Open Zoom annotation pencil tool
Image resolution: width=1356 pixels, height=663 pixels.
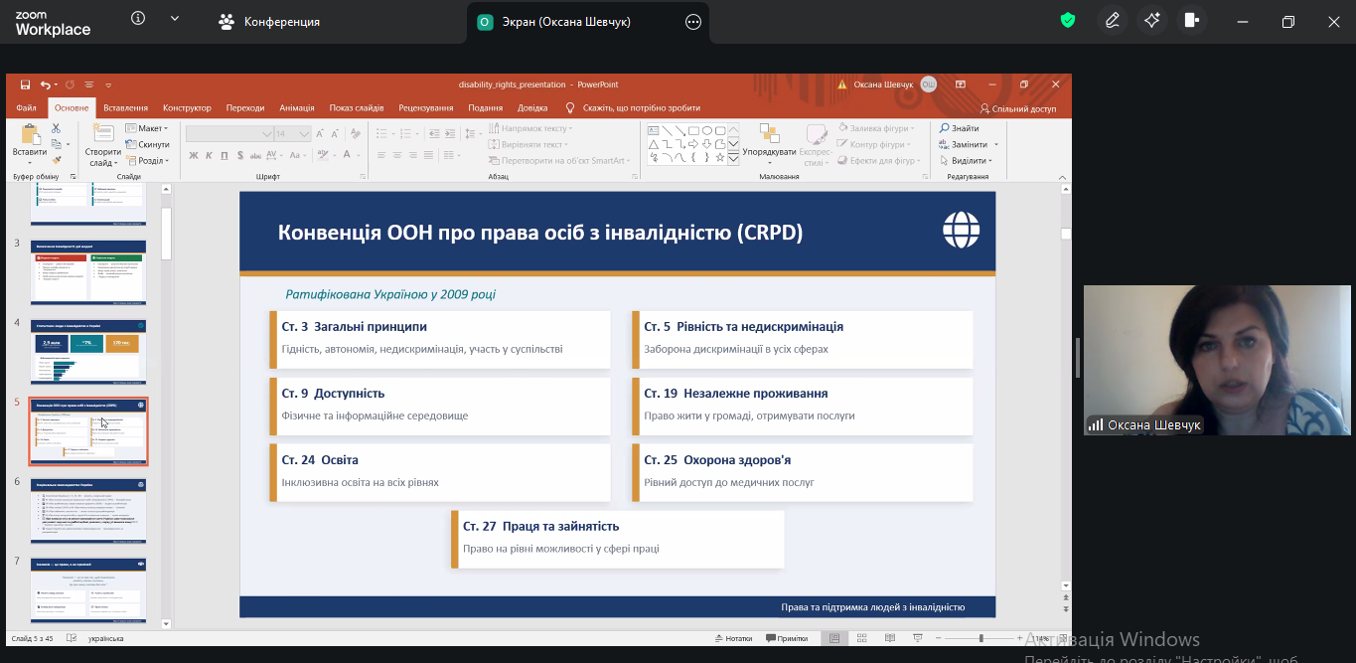[1112, 21]
